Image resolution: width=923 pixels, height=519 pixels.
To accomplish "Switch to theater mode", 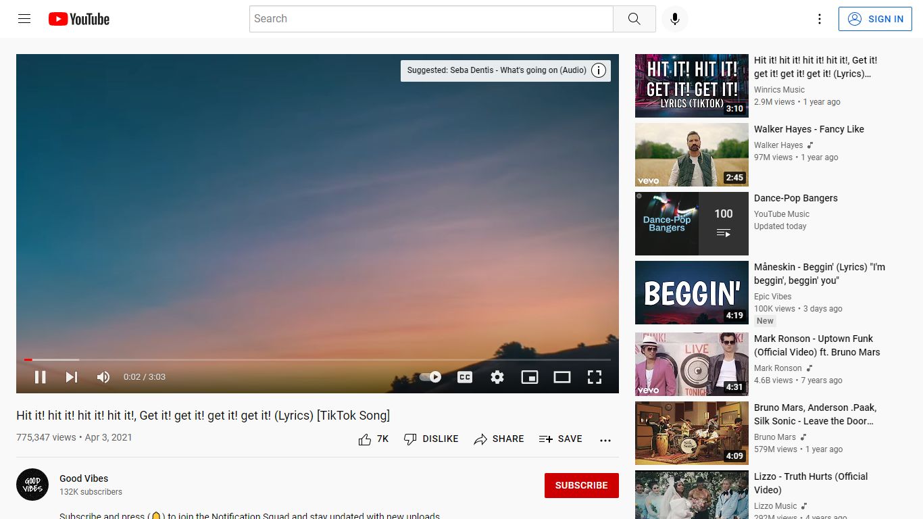I will pyautogui.click(x=562, y=377).
